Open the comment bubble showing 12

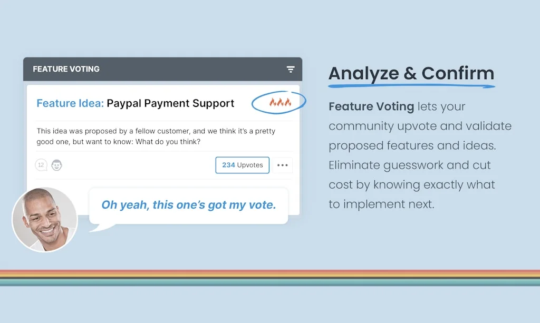[41, 165]
